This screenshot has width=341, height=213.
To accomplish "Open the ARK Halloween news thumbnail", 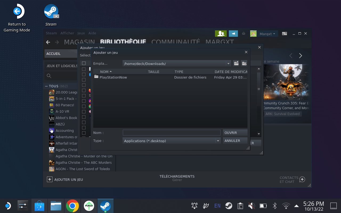I will click(x=286, y=83).
